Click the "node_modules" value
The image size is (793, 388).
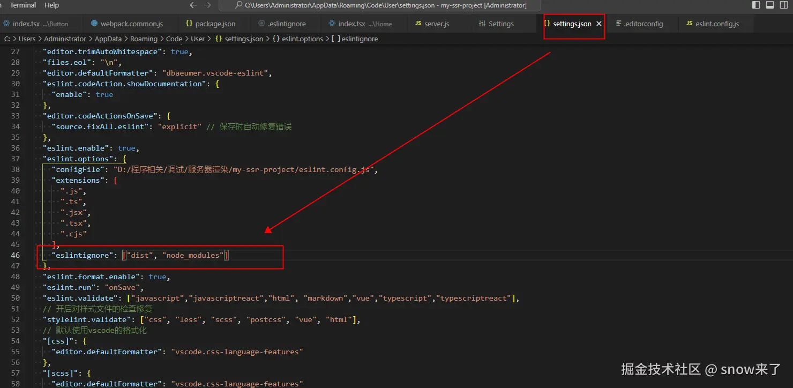click(x=193, y=255)
